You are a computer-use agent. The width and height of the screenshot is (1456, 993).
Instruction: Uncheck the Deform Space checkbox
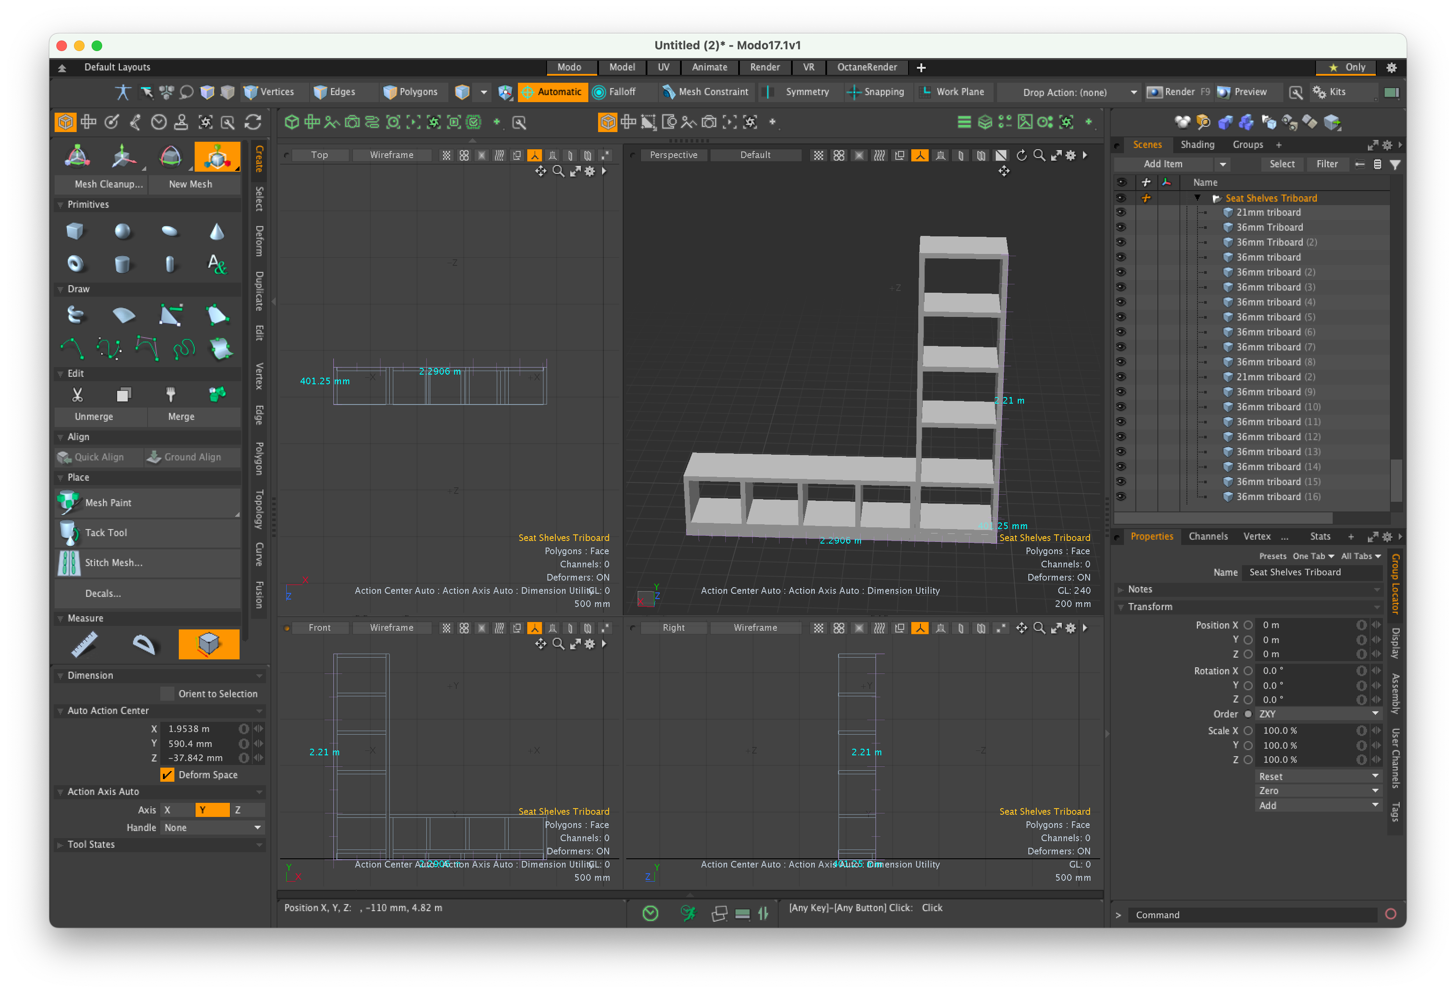coord(167,775)
